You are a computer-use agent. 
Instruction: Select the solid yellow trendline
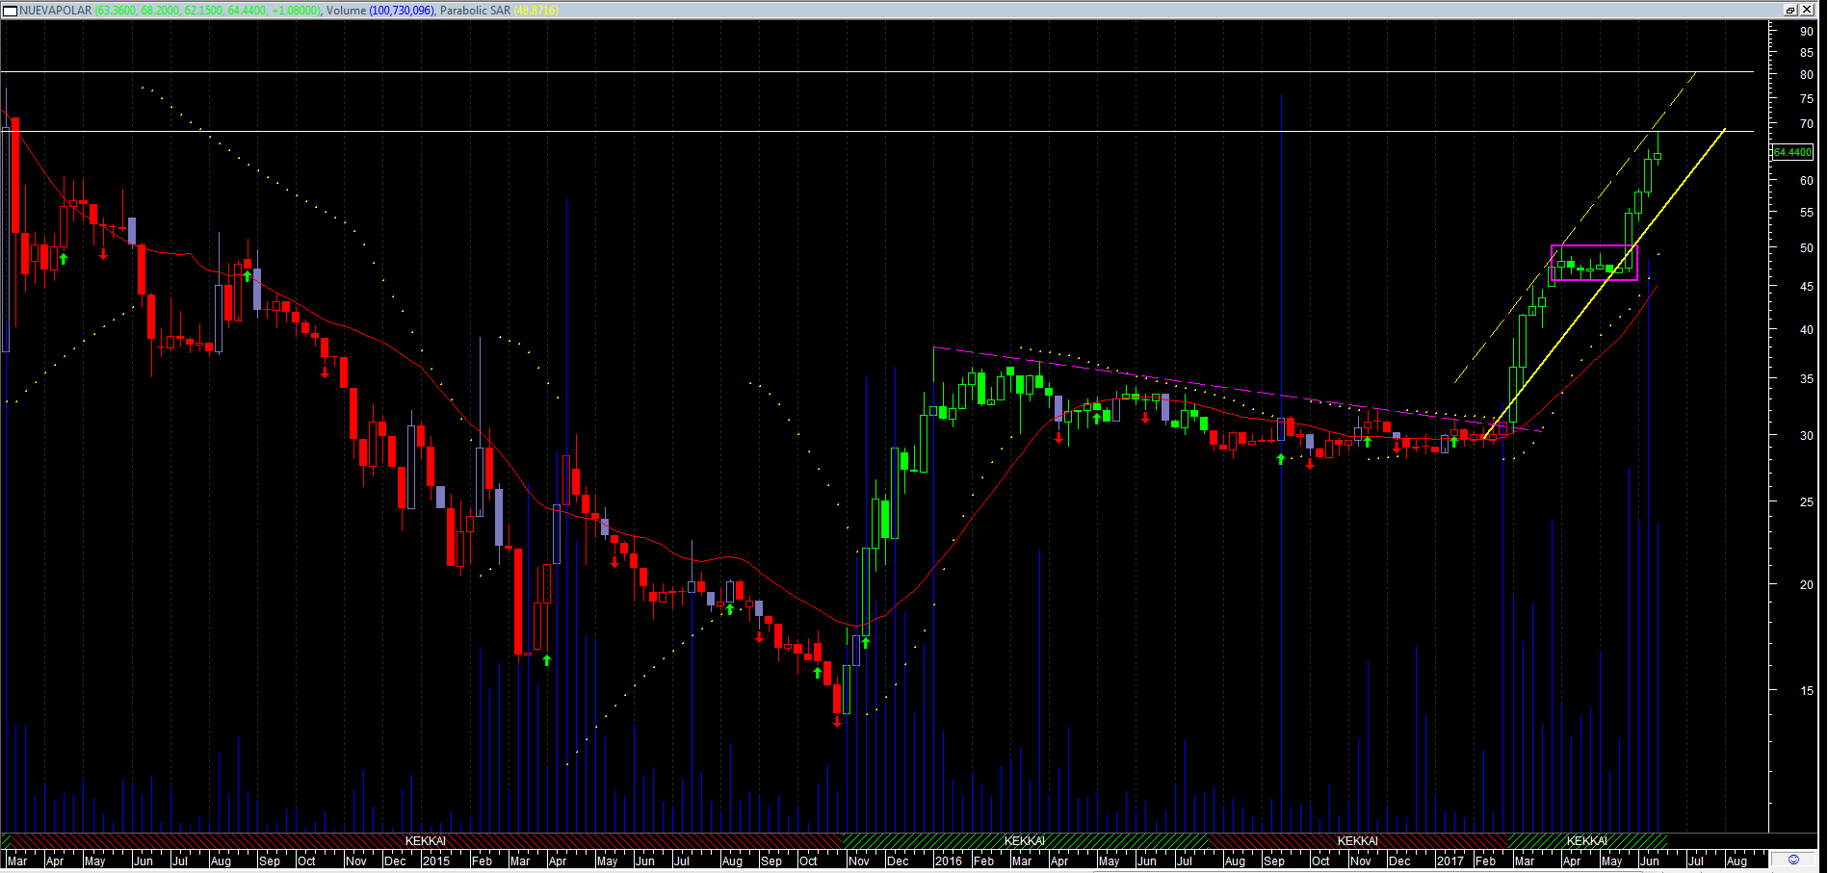click(1604, 282)
